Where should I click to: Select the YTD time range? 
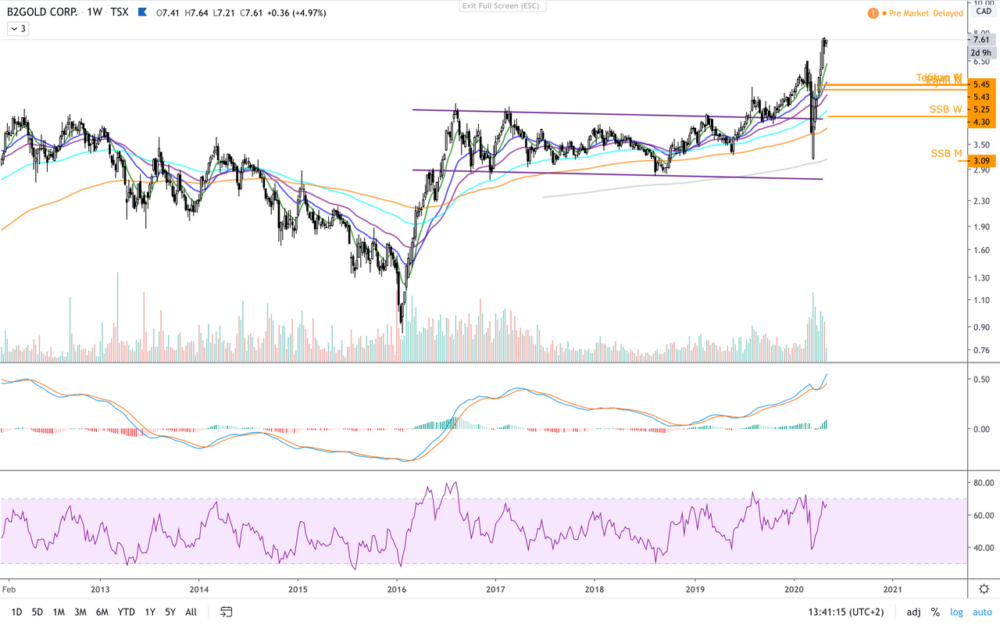click(x=126, y=612)
